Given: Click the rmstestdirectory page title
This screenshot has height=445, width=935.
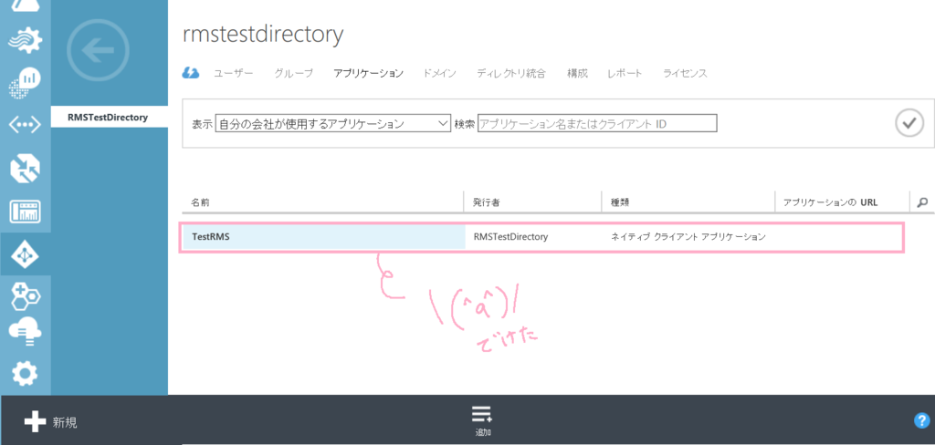Looking at the screenshot, I should tap(263, 35).
